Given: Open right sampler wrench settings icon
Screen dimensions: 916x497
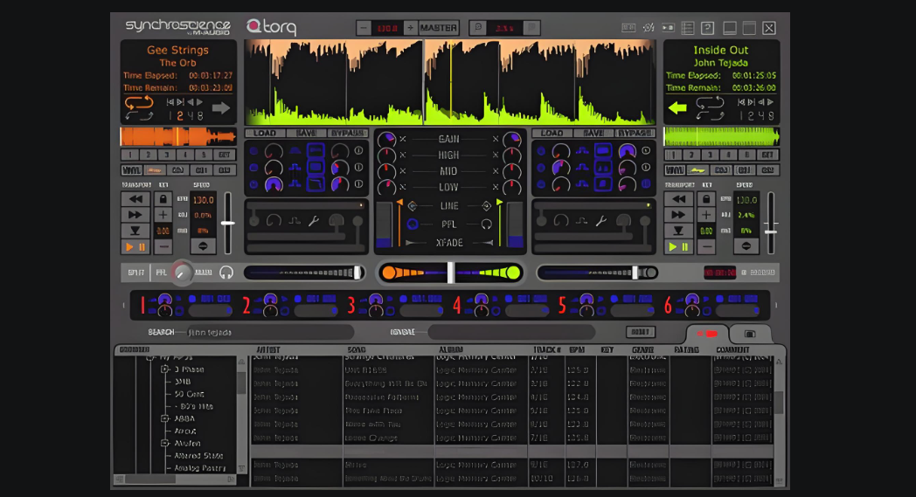Looking at the screenshot, I should [601, 221].
